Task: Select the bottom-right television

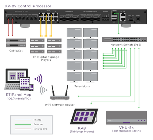Action: pyautogui.click(x=90, y=77)
